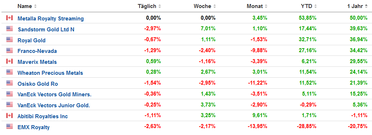Image resolution: width=372 pixels, height=135 pixels.
Task: Click the US flag next to Royal Gold
Action: point(9,40)
